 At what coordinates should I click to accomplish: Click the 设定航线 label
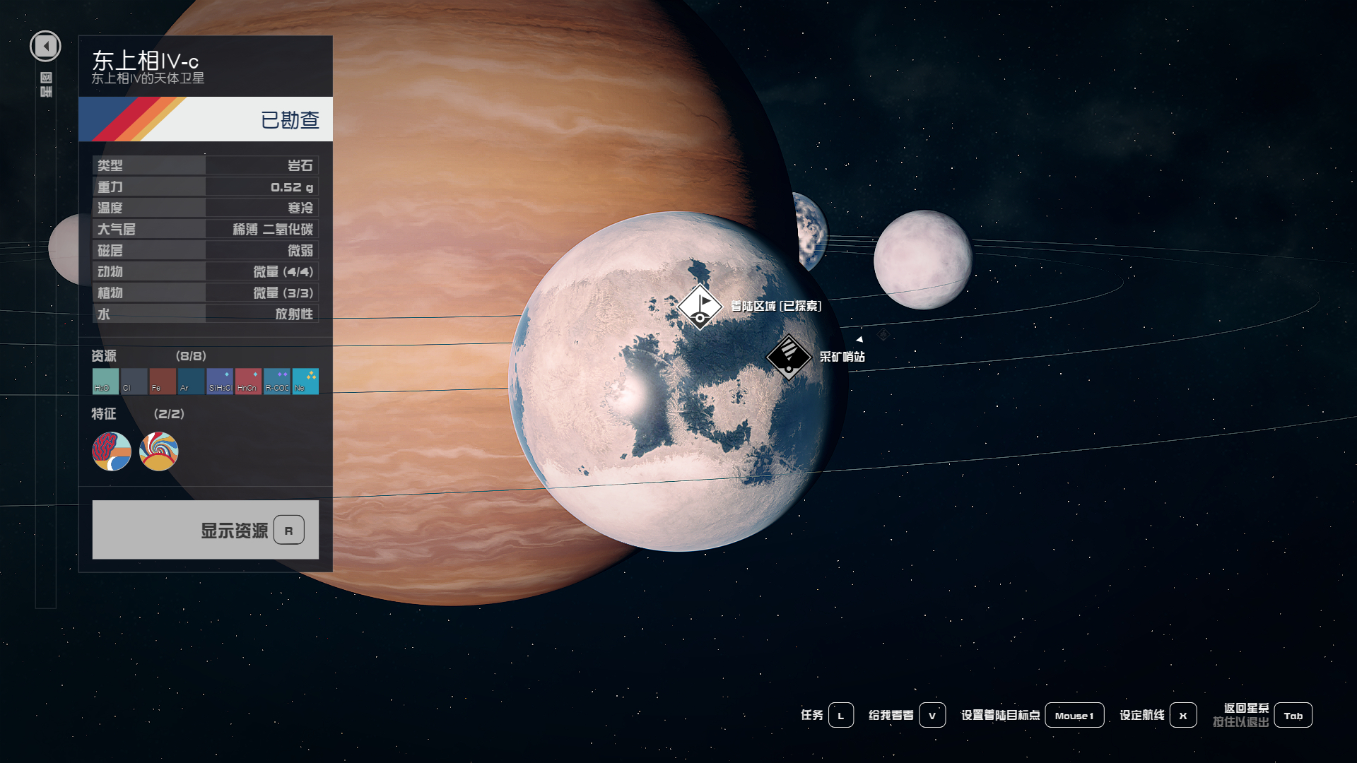click(x=1142, y=715)
